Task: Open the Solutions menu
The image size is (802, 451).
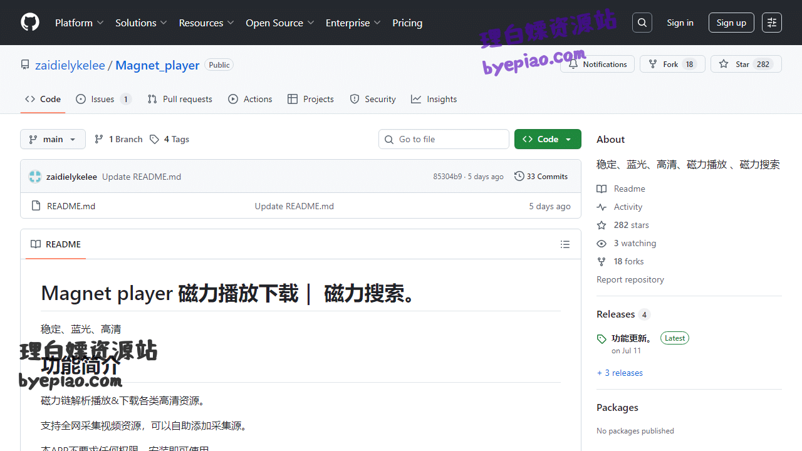Action: (x=141, y=23)
